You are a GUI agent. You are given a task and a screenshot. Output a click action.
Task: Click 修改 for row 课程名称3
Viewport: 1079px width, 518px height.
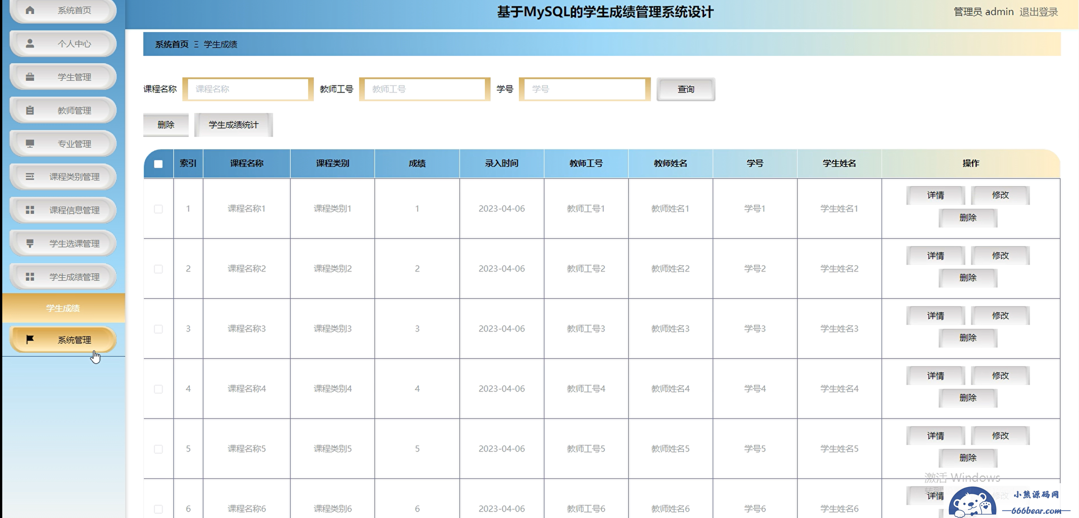[1000, 315]
